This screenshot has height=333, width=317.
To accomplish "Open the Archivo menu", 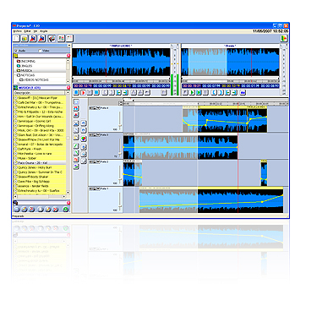I will coord(17,31).
